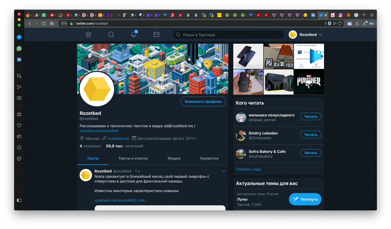Select the Твиты tab
The width and height of the screenshot is (391, 229).
(93, 158)
